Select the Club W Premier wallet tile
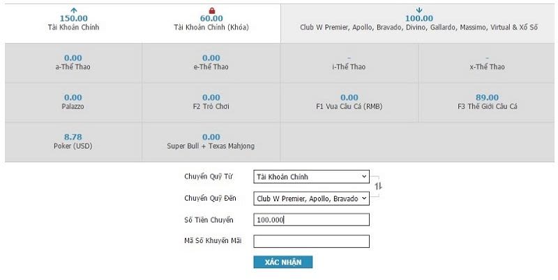 point(419,24)
